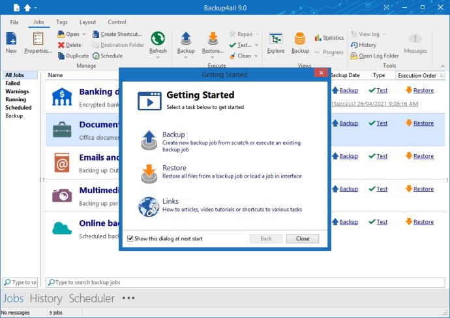This screenshot has width=450, height=318.
Task: Open Backup view database icon in Views
Action: 300,39
